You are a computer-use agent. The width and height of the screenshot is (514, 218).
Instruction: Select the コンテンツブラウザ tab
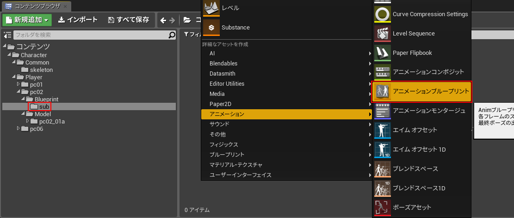pos(36,6)
